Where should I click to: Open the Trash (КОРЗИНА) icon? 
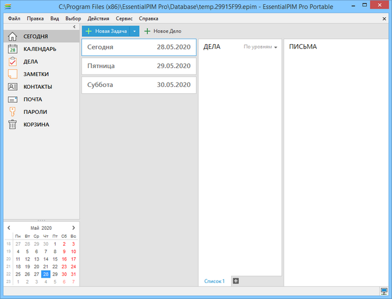pyautogui.click(x=12, y=124)
